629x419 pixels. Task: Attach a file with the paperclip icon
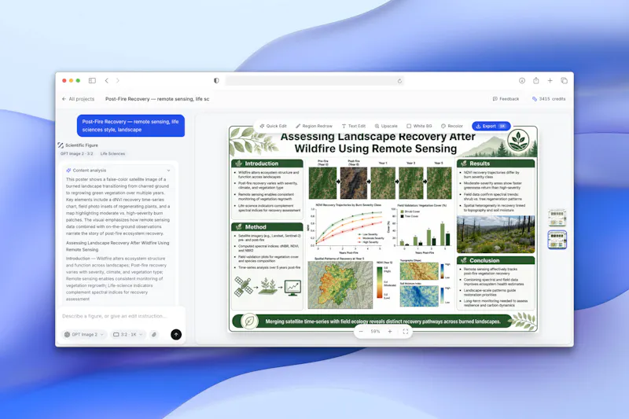pos(154,334)
